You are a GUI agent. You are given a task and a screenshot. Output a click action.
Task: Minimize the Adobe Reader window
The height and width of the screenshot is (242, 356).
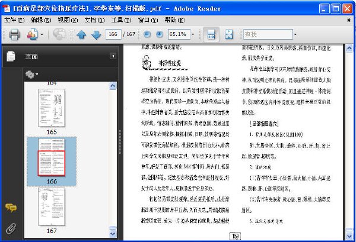click(x=324, y=9)
